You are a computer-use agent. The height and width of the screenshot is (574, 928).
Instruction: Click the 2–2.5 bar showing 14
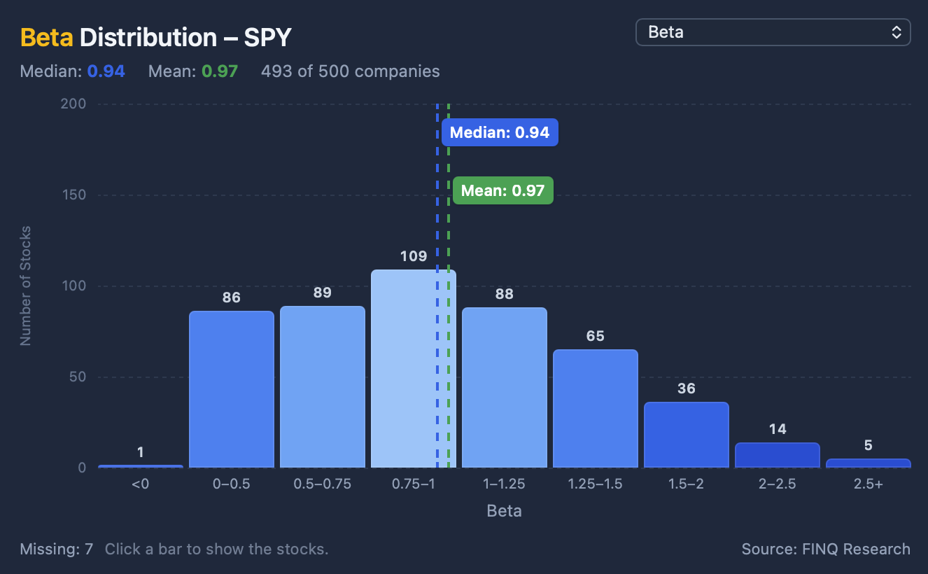(x=778, y=455)
